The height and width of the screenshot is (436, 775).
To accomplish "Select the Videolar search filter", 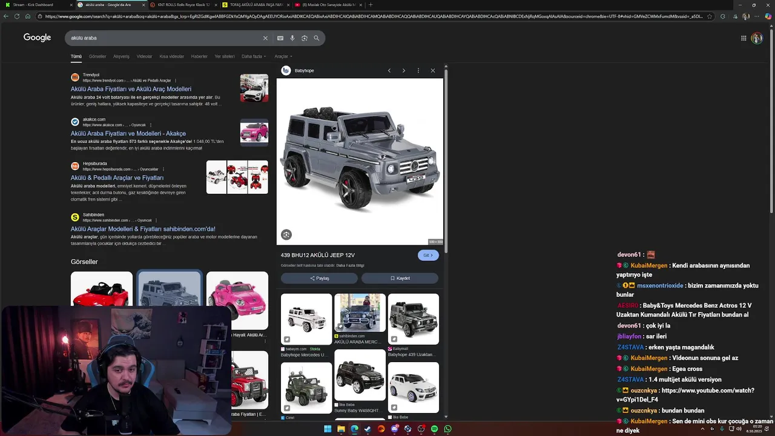I will tap(144, 56).
